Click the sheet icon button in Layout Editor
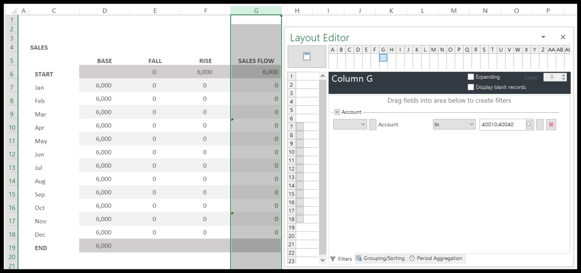 tap(306, 56)
